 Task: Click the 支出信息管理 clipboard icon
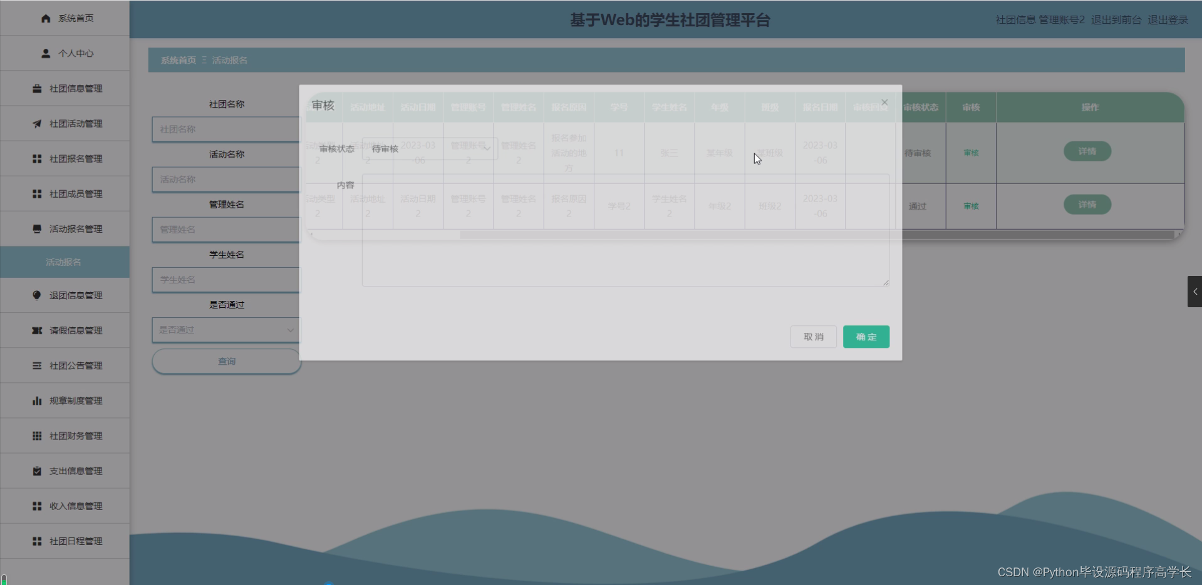[x=36, y=471]
